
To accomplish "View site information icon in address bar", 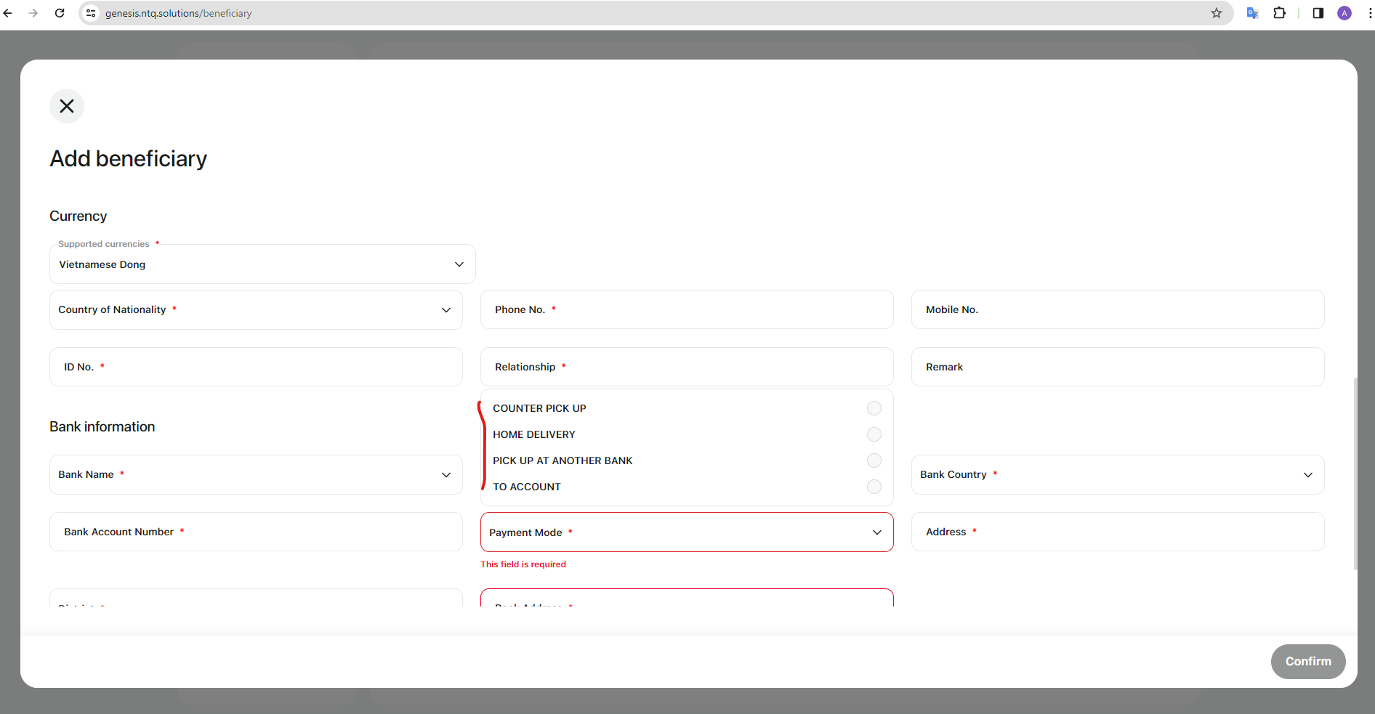I will point(91,13).
